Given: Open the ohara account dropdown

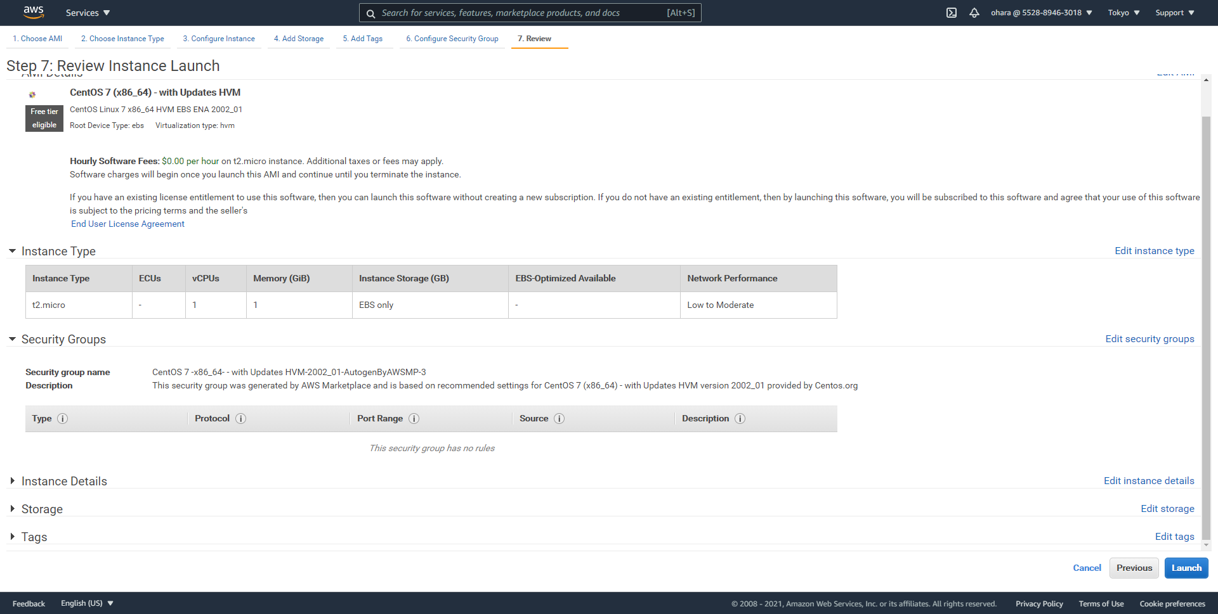Looking at the screenshot, I should click(1042, 13).
